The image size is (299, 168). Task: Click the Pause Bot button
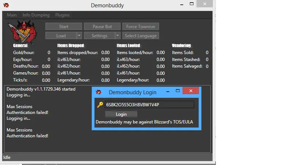(102, 27)
